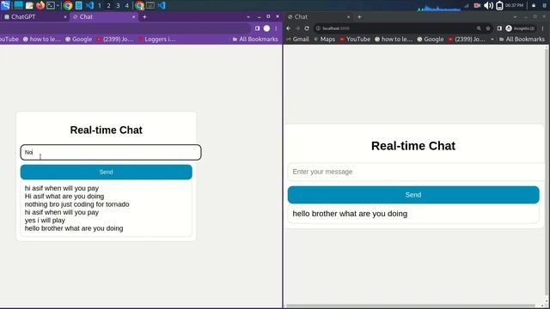Open a new tab in the right browser
Image resolution: width=550 pixels, height=309 pixels.
359,16
